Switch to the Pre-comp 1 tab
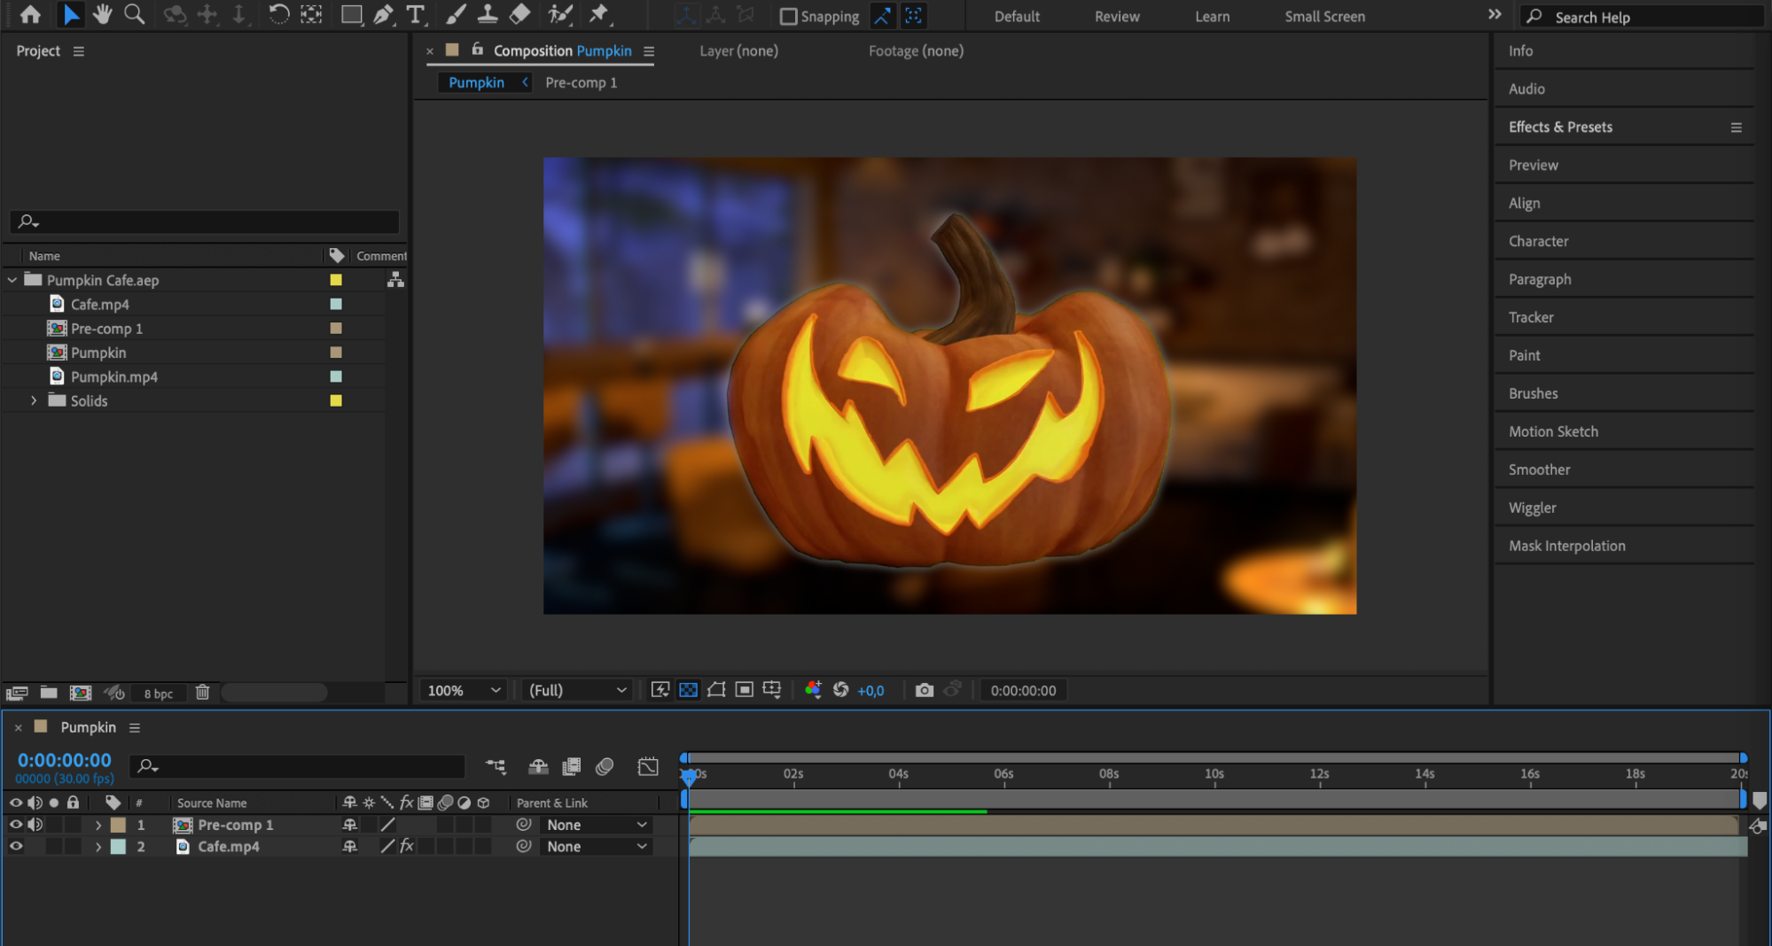The height and width of the screenshot is (946, 1772). point(581,82)
